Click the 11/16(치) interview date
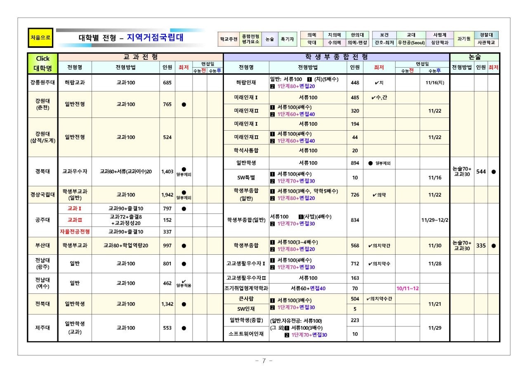The height and width of the screenshot is (373, 528). pos(435,83)
